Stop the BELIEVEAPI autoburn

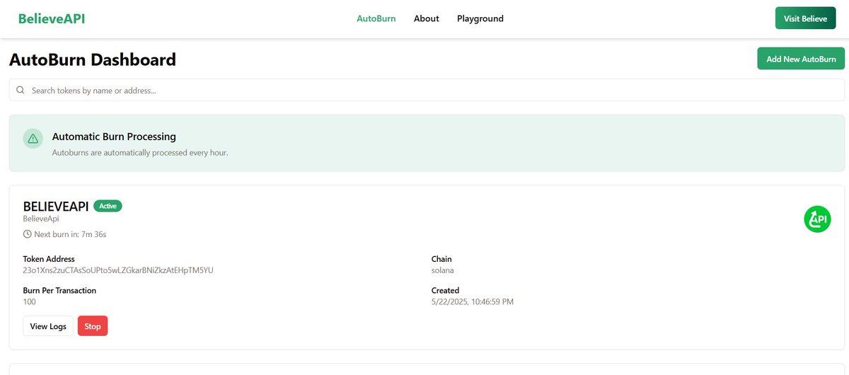[x=93, y=326]
